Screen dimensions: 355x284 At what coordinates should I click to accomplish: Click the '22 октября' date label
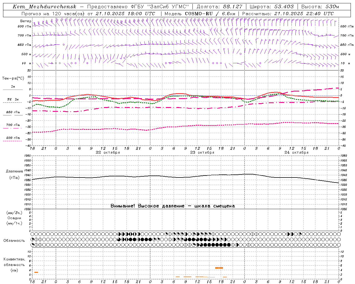coord(108,153)
